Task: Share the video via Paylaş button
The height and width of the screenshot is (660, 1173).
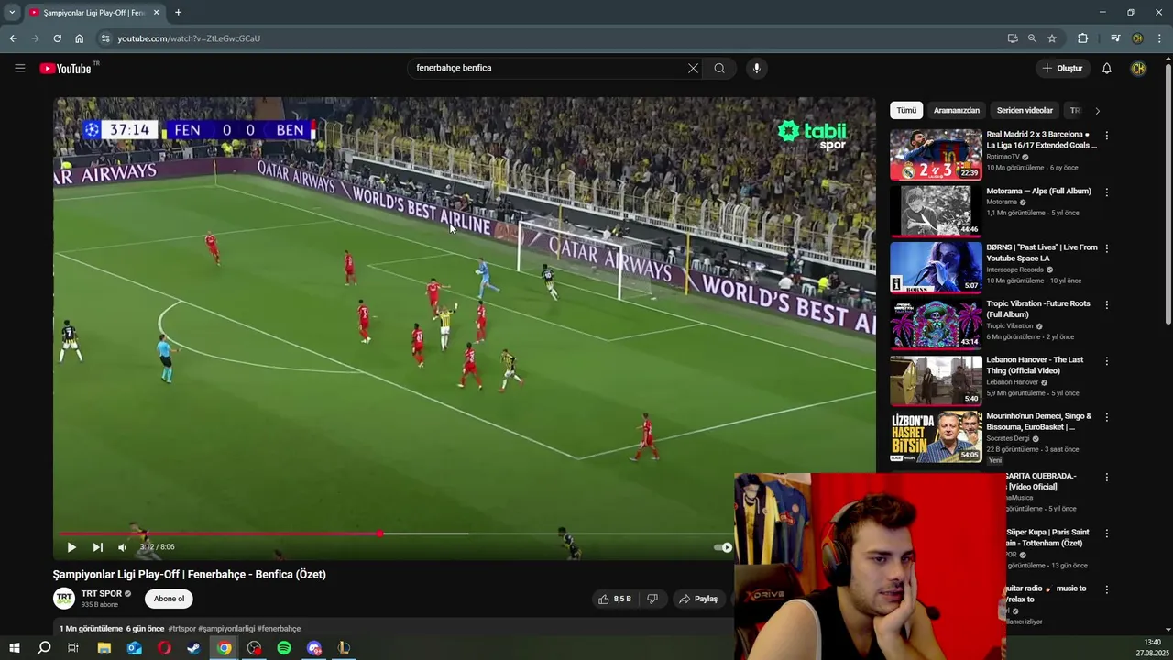Action: click(x=698, y=599)
